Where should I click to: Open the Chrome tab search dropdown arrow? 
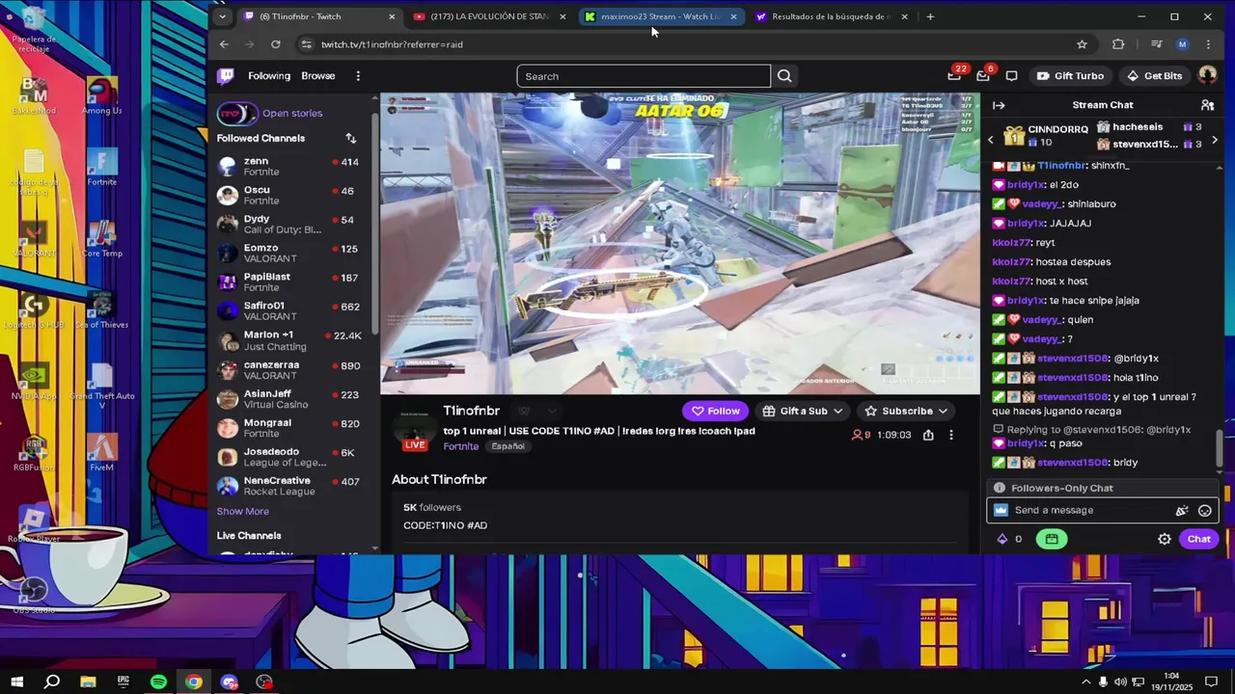[223, 16]
